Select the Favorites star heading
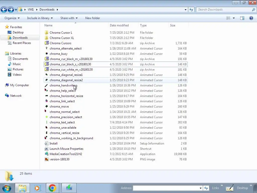 (x=14, y=27)
